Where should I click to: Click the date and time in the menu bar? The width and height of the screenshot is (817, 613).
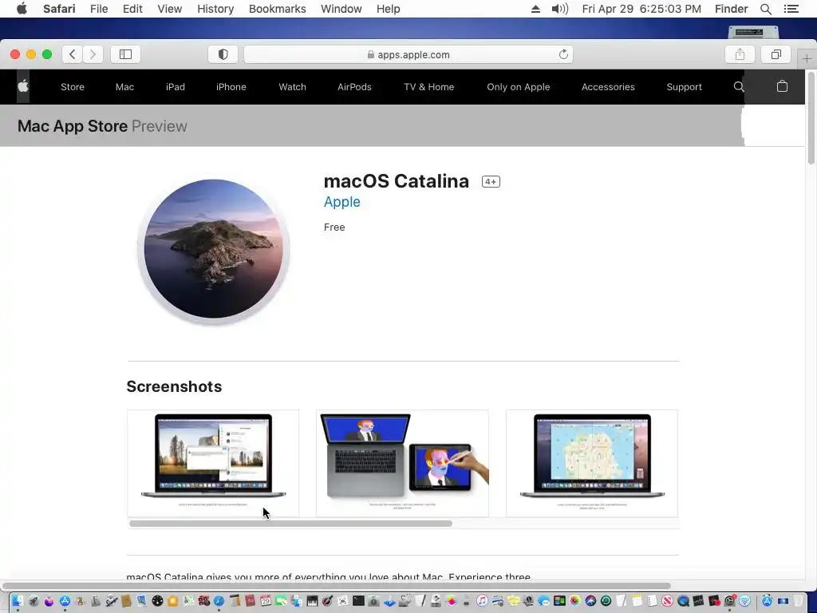coord(641,9)
